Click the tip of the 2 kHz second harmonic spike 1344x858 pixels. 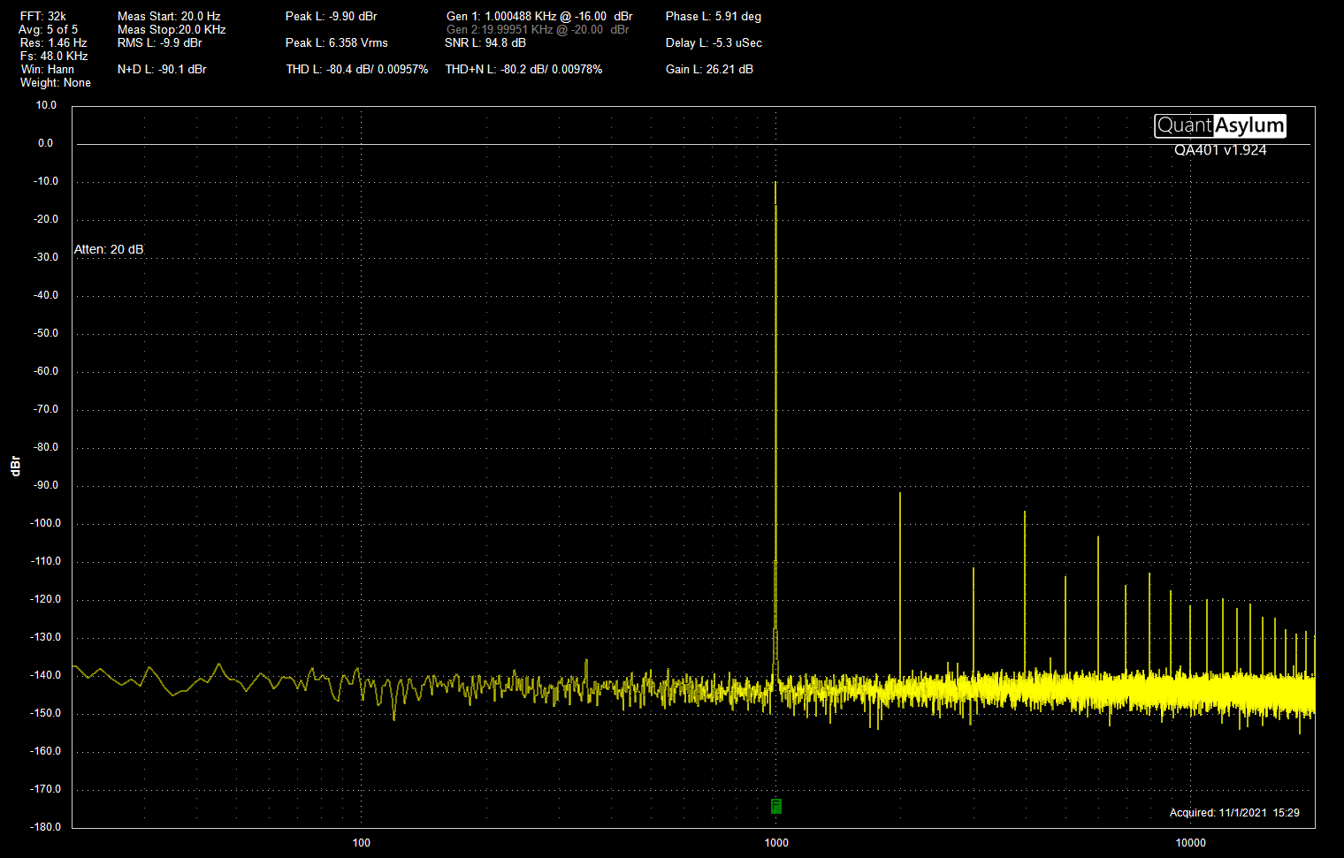[900, 494]
